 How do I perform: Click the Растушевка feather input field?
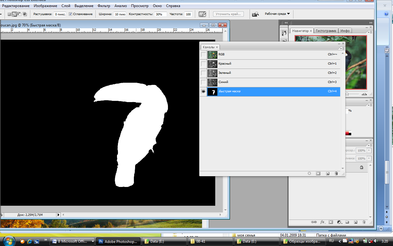60,14
